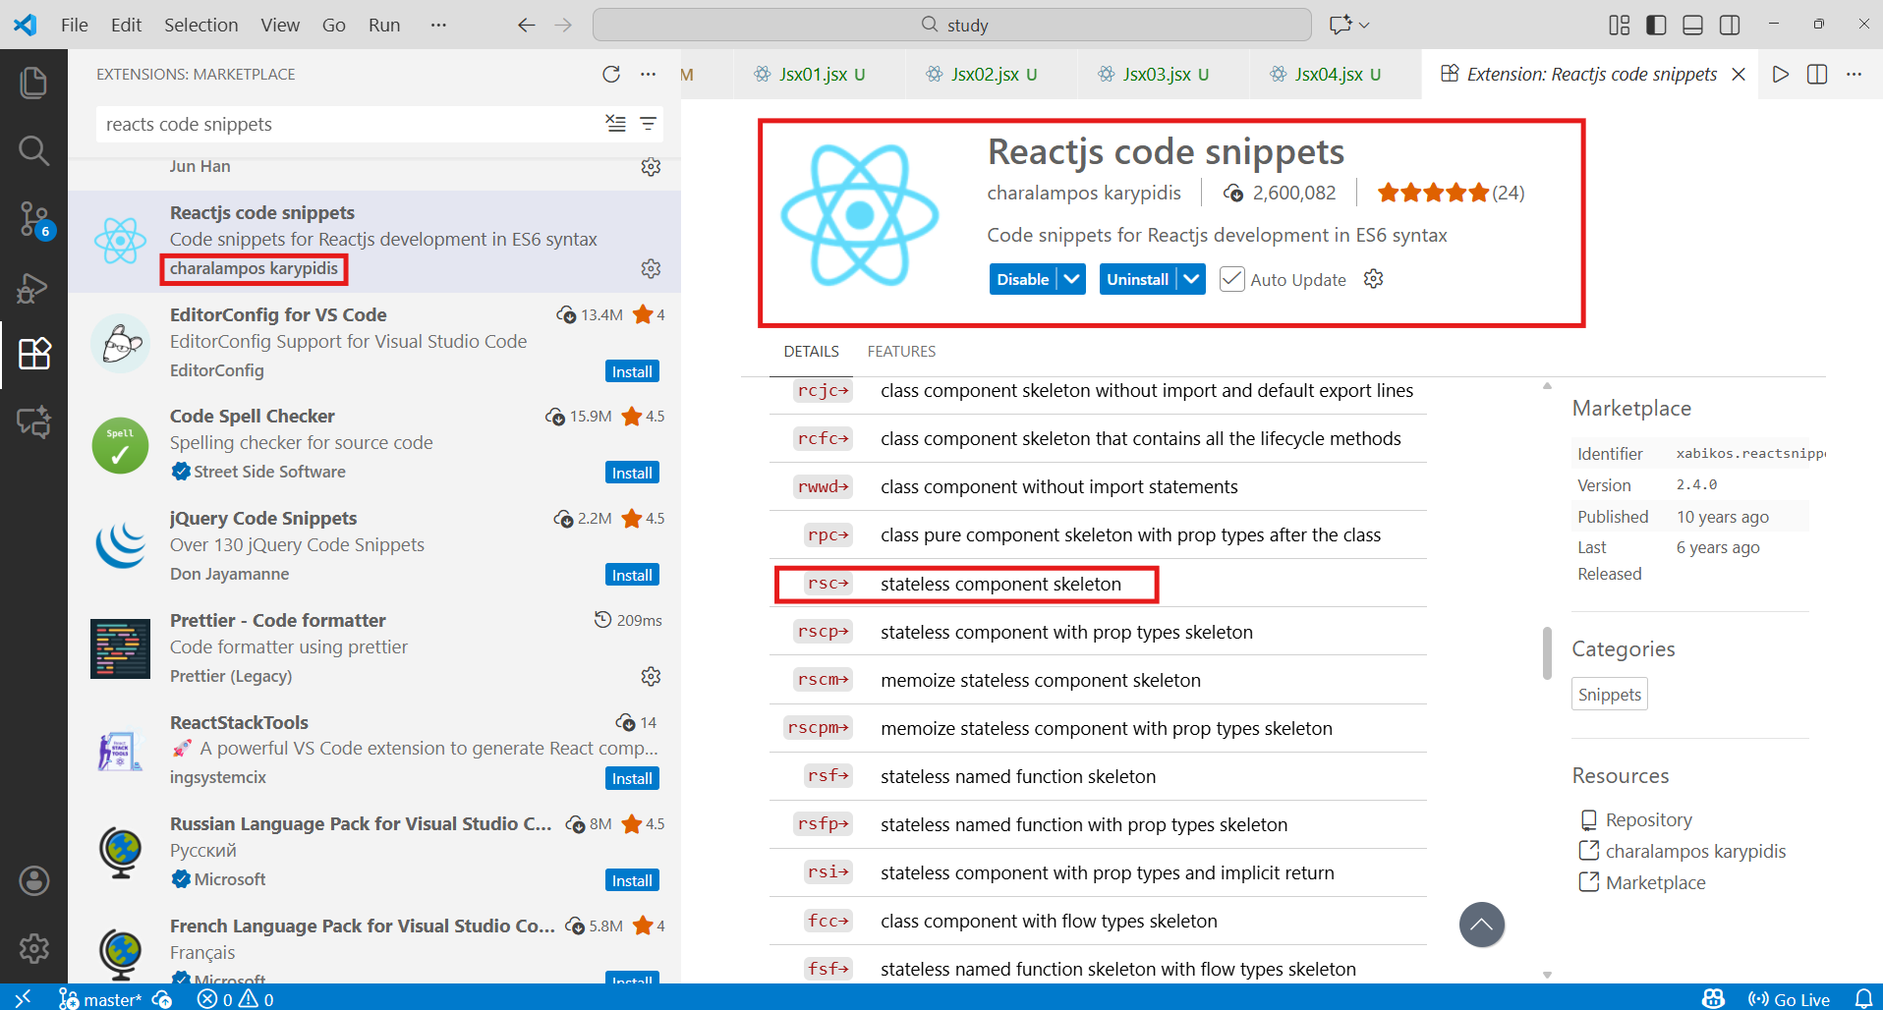Click the Disable extension button
This screenshot has height=1010, width=1883.
coord(1023,279)
